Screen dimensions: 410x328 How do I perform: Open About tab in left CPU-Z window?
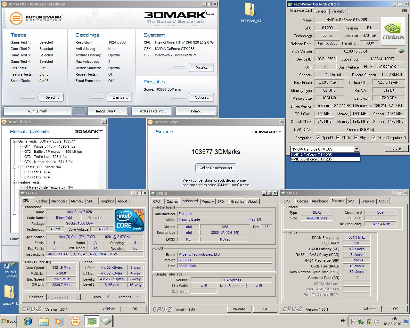pos(122,201)
